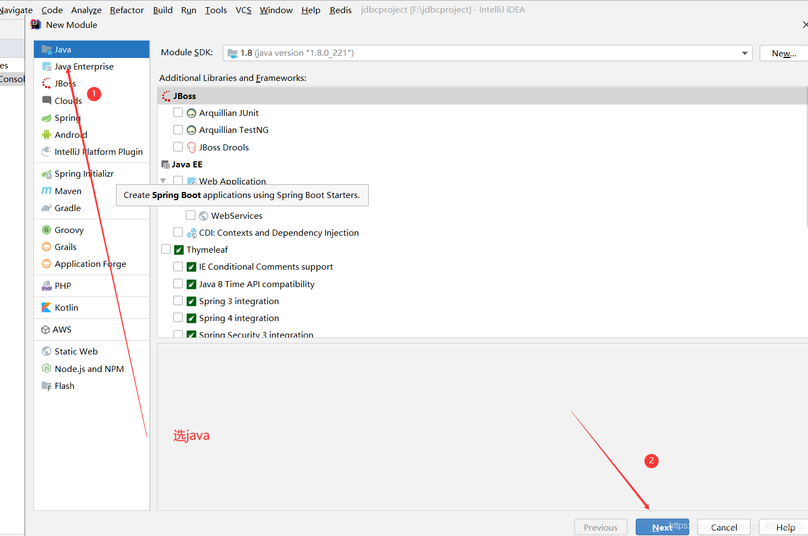Open the Redis menu
Screen dimensions: 808x536
coord(340,10)
